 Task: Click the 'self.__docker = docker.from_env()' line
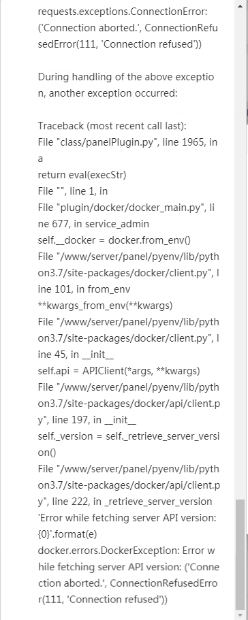coord(114,240)
